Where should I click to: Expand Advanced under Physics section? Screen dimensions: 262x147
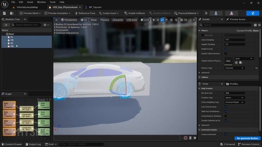(199, 73)
